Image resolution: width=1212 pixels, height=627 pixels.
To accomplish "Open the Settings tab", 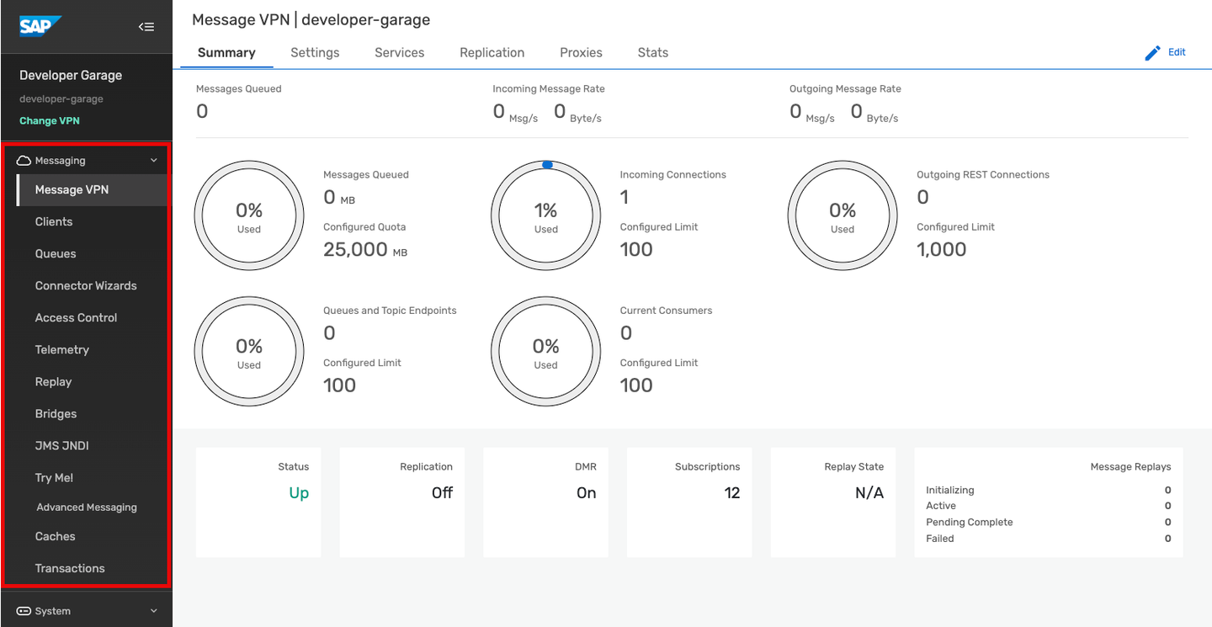I will (315, 52).
